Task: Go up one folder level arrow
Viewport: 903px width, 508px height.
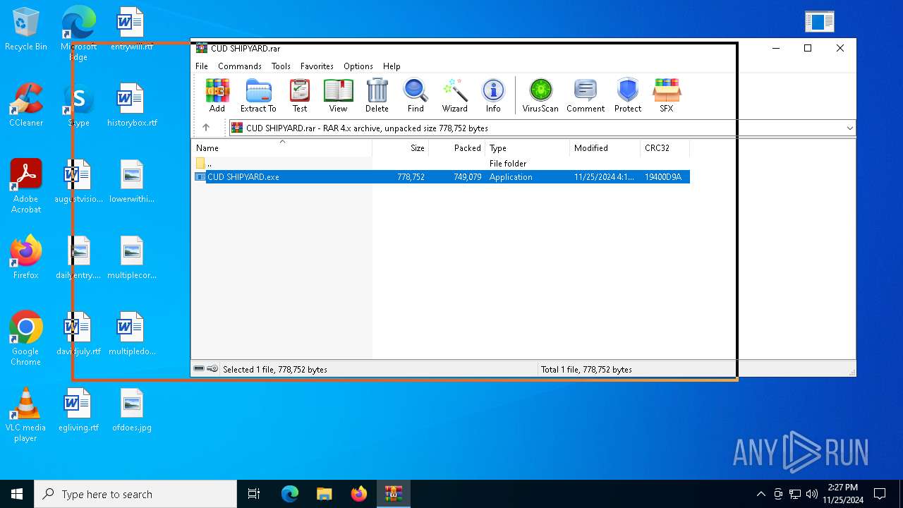Action: [x=206, y=128]
